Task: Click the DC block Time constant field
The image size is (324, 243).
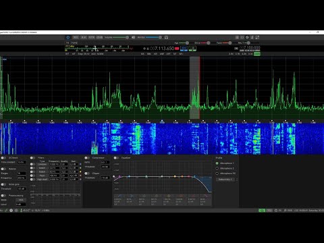Action: 22,162
